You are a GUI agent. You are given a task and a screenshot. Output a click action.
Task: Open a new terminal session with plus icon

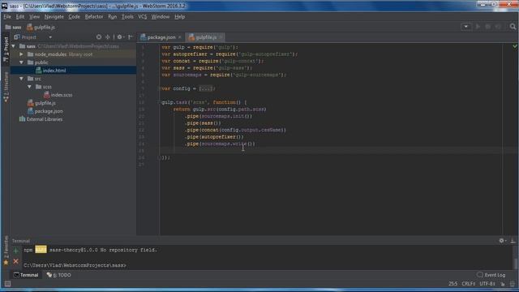click(15, 251)
